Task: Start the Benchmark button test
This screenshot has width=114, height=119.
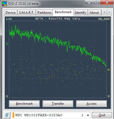Action: pyautogui.click(x=24, y=104)
